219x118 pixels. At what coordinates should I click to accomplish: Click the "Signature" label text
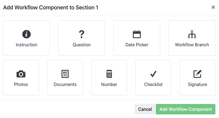pyautogui.click(x=197, y=84)
